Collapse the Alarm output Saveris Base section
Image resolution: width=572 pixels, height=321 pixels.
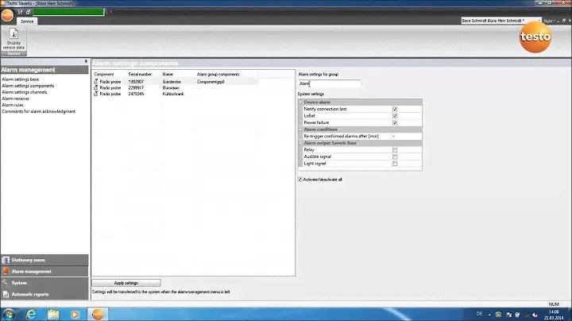(x=301, y=142)
